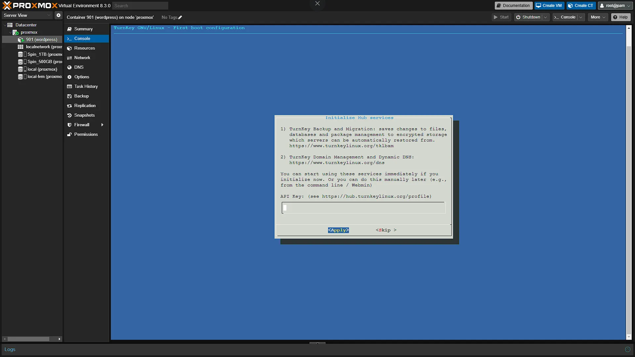Edit tags with the pencil icon

click(180, 18)
